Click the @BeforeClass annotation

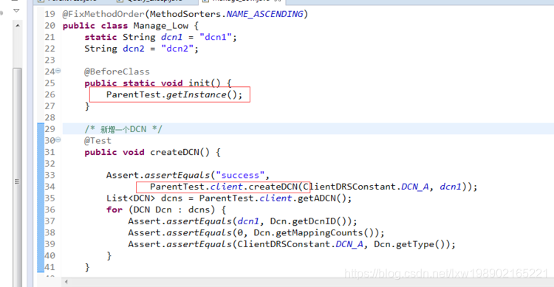coord(117,72)
